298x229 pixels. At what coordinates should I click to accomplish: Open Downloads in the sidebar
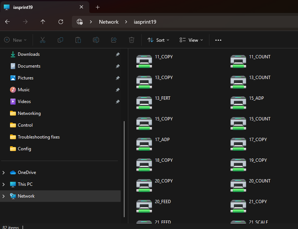(29, 54)
